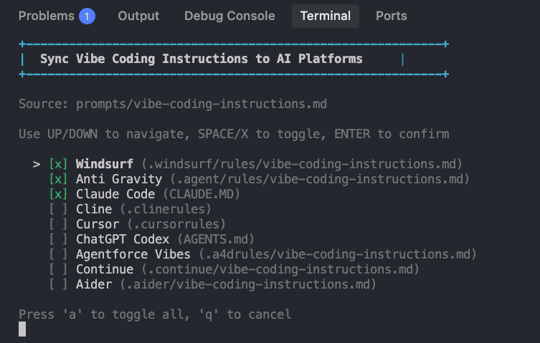Image resolution: width=540 pixels, height=343 pixels.
Task: Uncheck the Windsurf checkbox
Action: (x=58, y=164)
